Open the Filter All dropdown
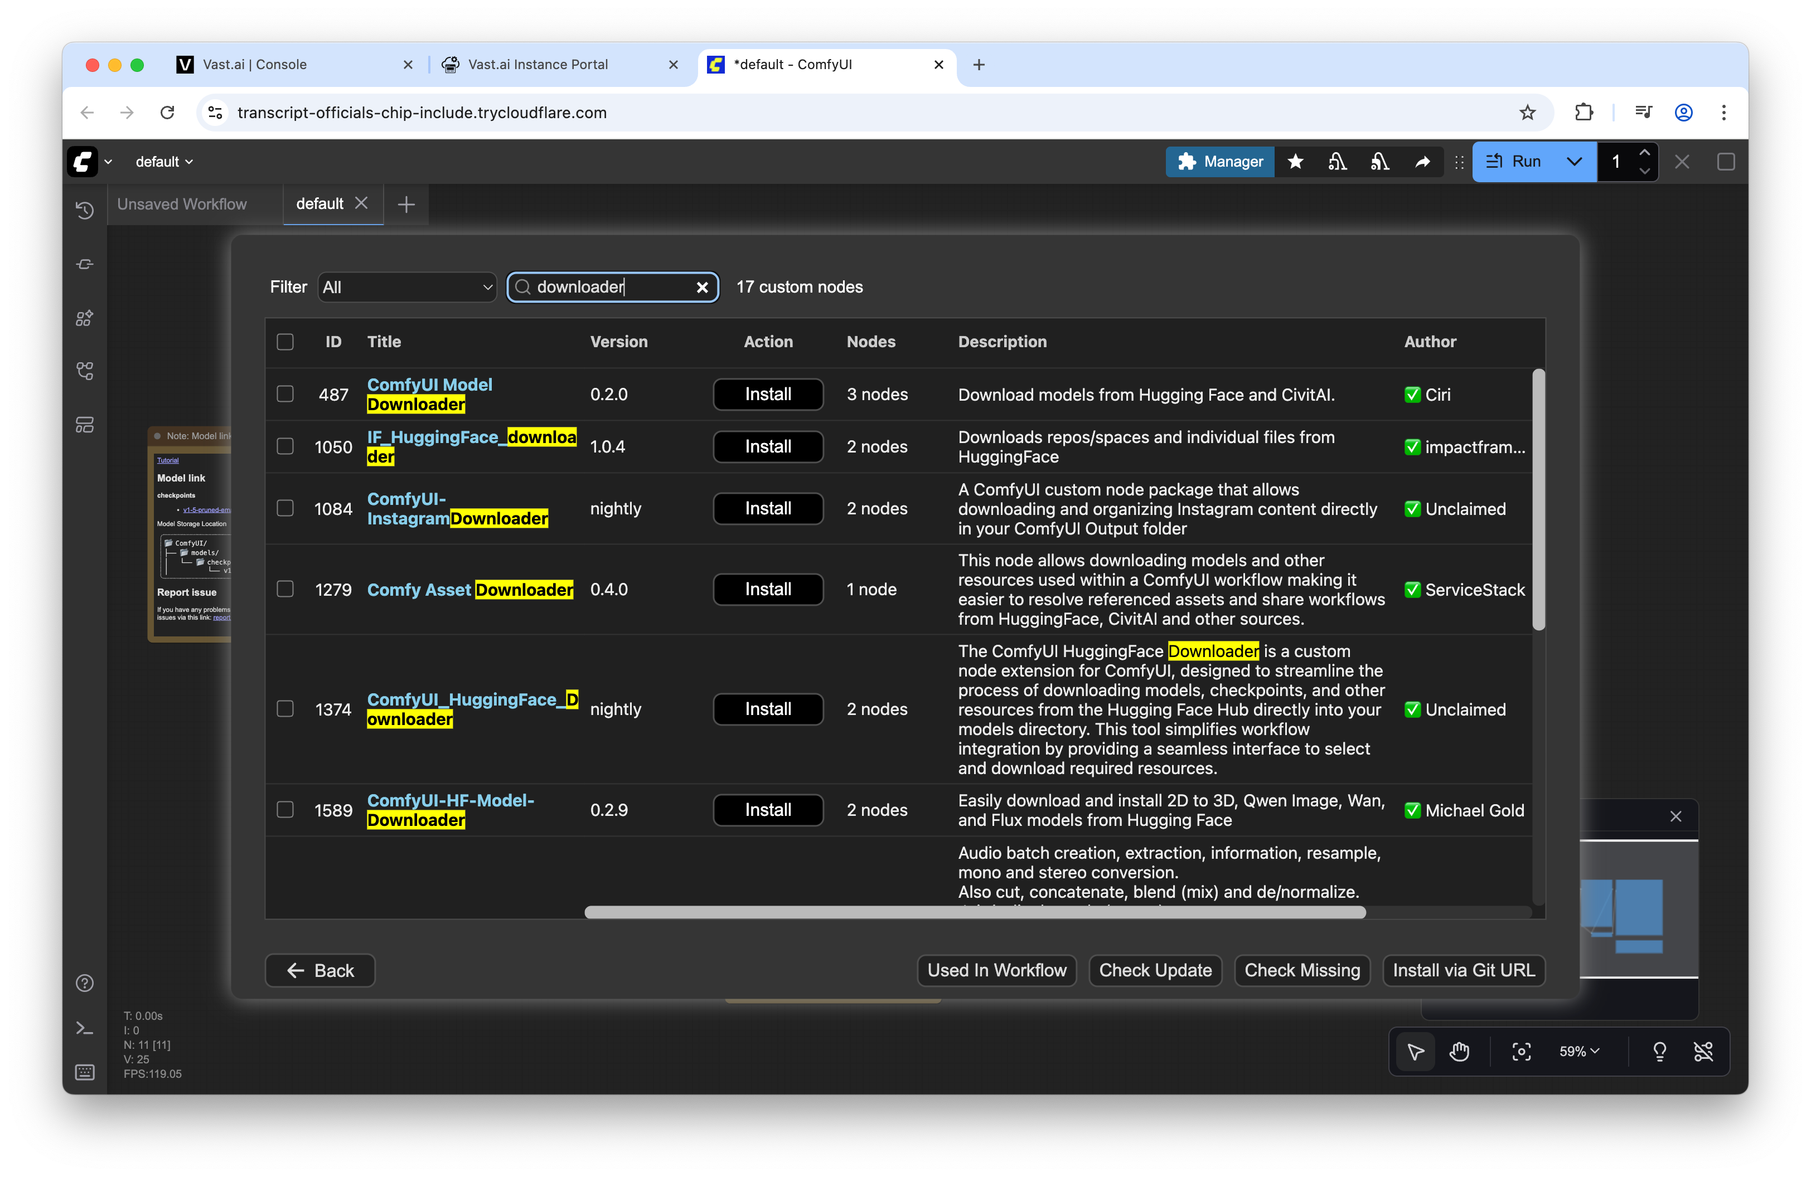Viewport: 1811px width, 1177px height. point(407,288)
